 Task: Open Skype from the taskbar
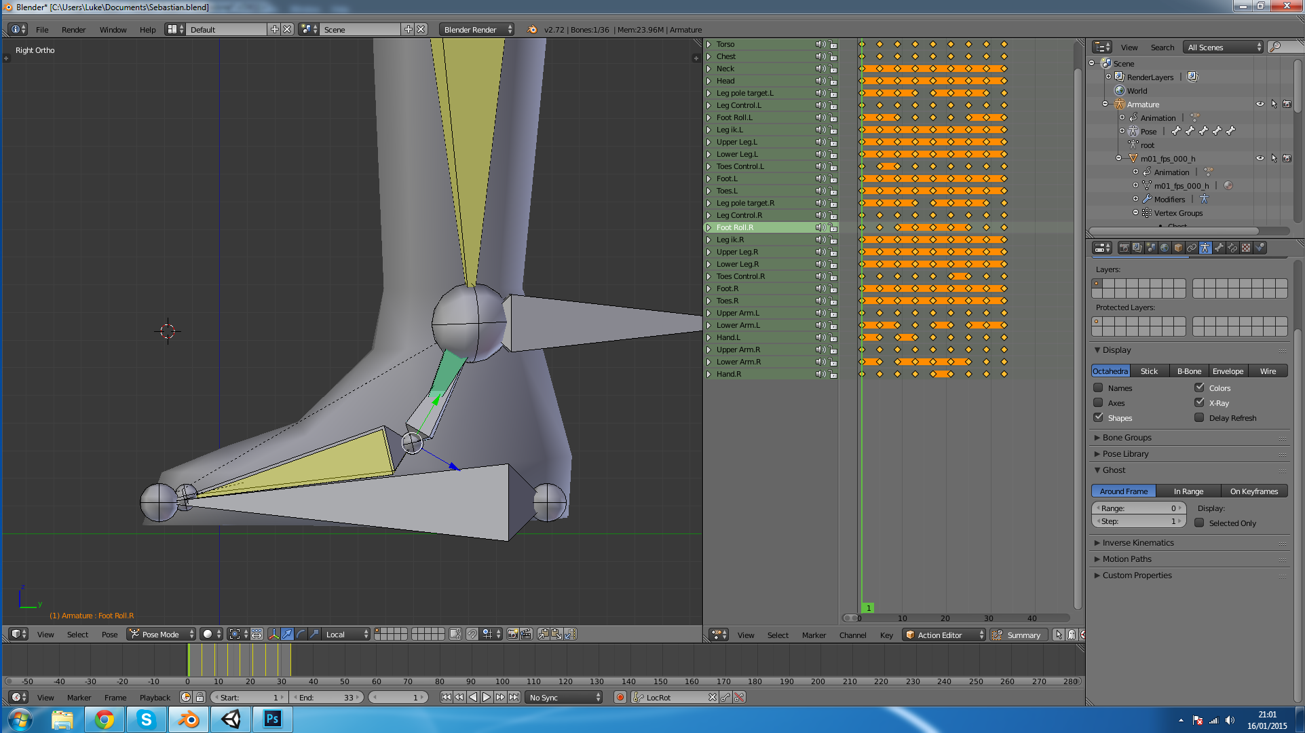(146, 719)
